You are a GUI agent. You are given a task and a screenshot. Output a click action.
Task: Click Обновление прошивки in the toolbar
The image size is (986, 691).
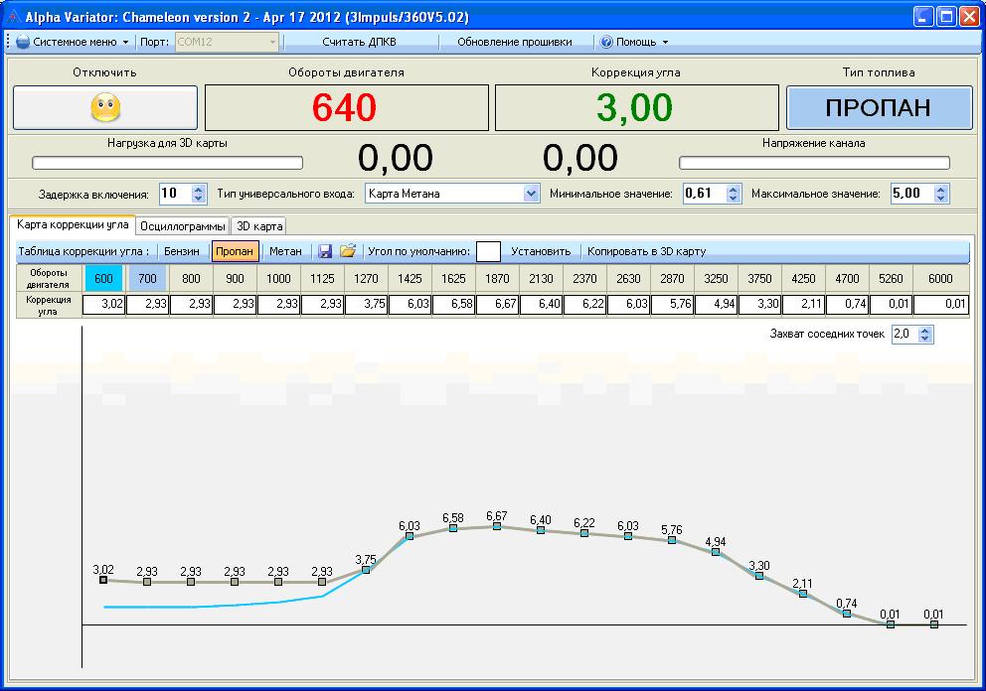pos(514,43)
